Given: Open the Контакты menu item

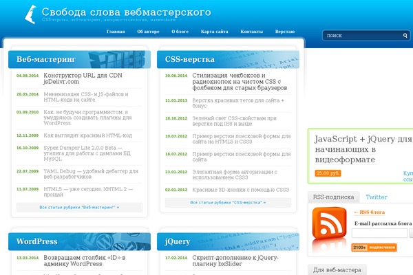Looking at the screenshot, I should [x=251, y=32].
